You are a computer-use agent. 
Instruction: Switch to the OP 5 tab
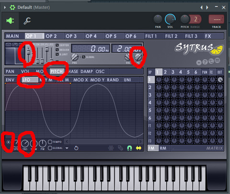(x=114, y=36)
